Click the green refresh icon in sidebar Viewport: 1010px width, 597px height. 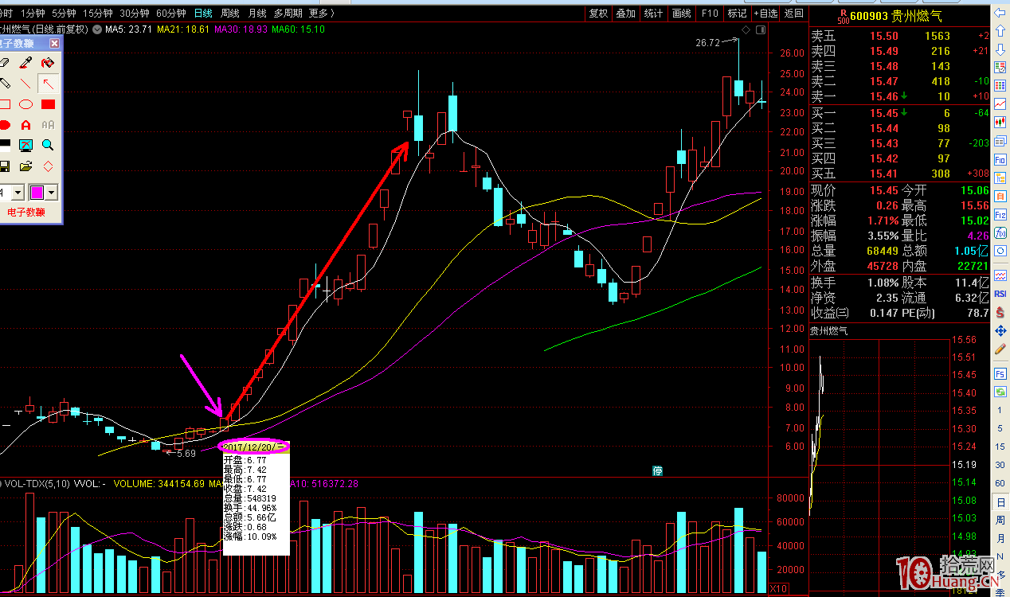[x=1000, y=392]
